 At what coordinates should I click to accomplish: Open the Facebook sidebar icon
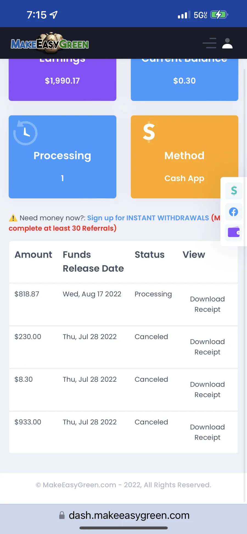coord(234,212)
